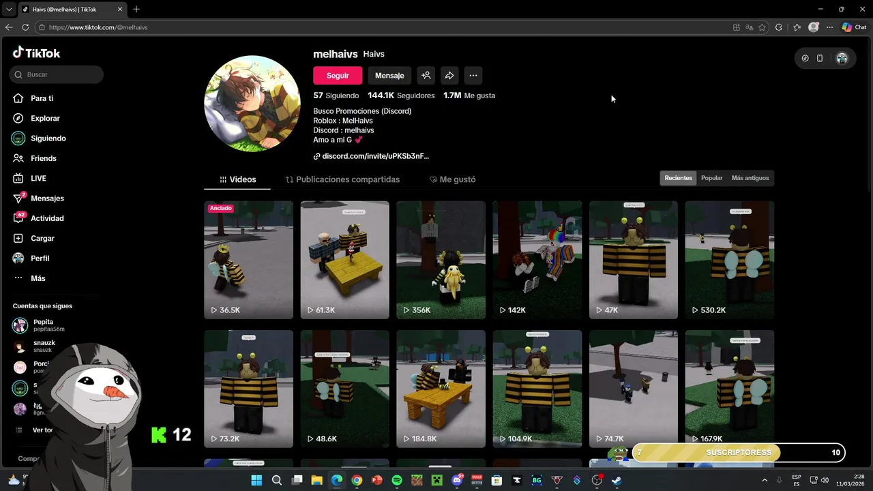
Task: Click the melhaivs profile avatar picture
Action: pyautogui.click(x=252, y=104)
